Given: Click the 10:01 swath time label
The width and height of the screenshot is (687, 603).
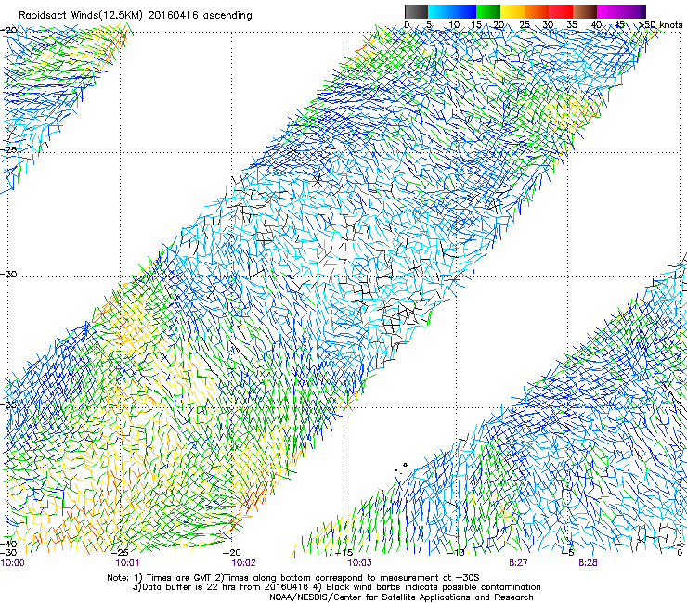Looking at the screenshot, I should [x=127, y=563].
